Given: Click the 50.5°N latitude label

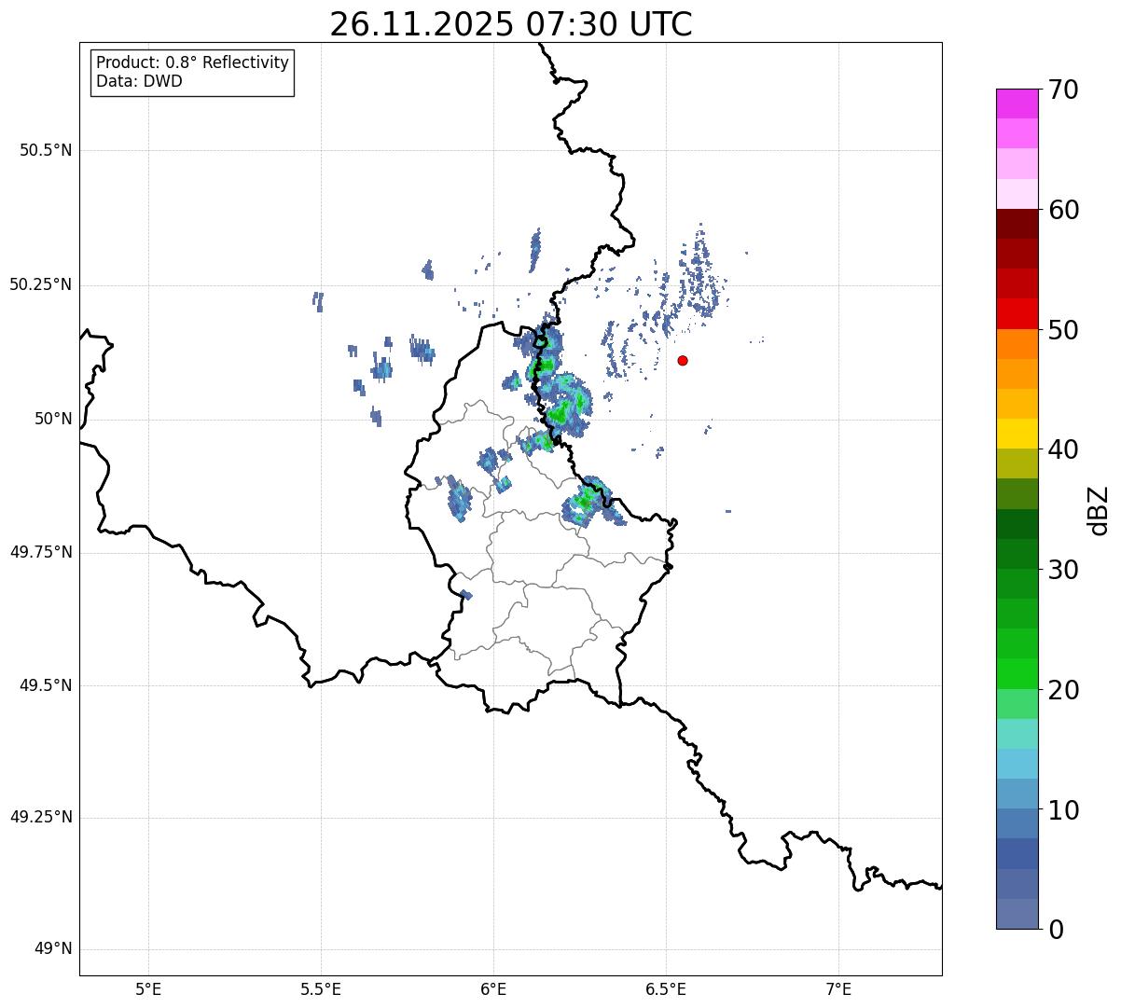Looking at the screenshot, I should click(46, 150).
